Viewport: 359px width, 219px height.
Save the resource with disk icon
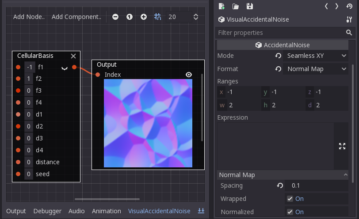[250, 6]
